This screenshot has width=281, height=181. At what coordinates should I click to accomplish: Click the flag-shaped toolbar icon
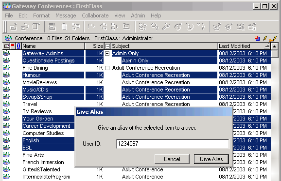91,27
